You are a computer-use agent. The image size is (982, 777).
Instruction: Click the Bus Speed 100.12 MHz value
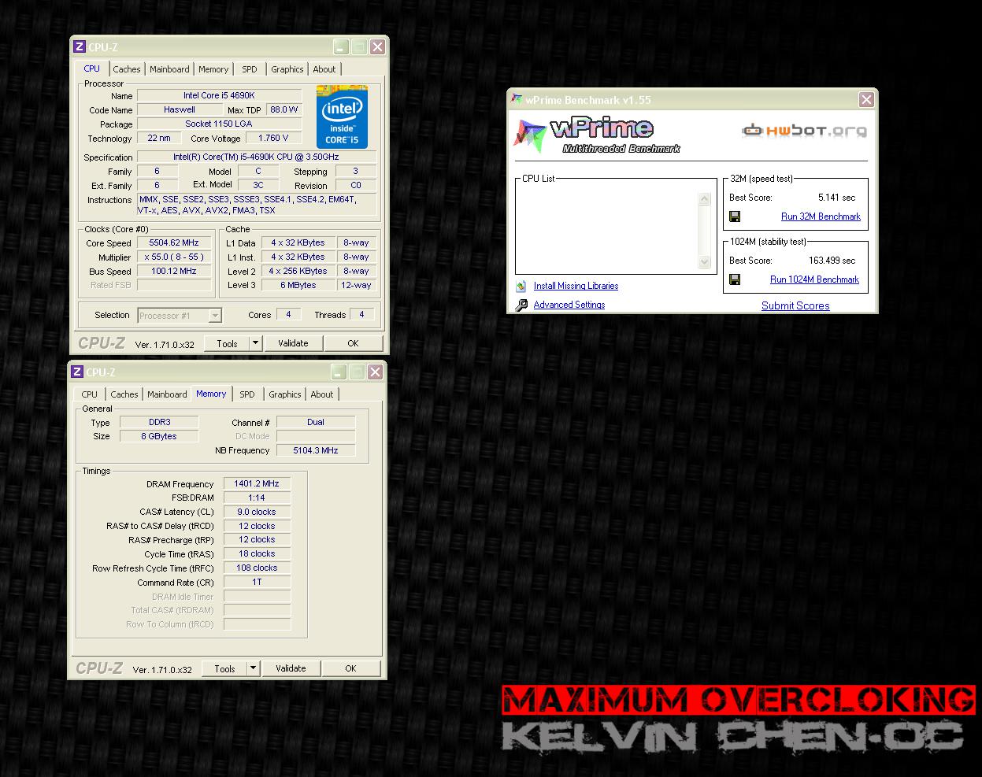click(x=174, y=272)
